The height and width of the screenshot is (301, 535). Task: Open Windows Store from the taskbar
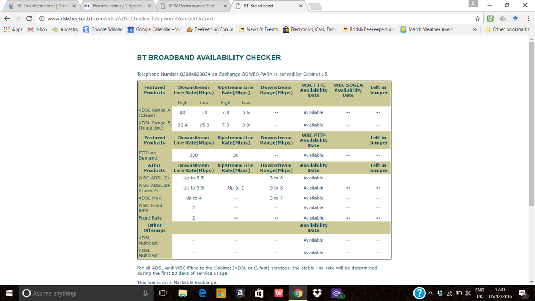259,293
